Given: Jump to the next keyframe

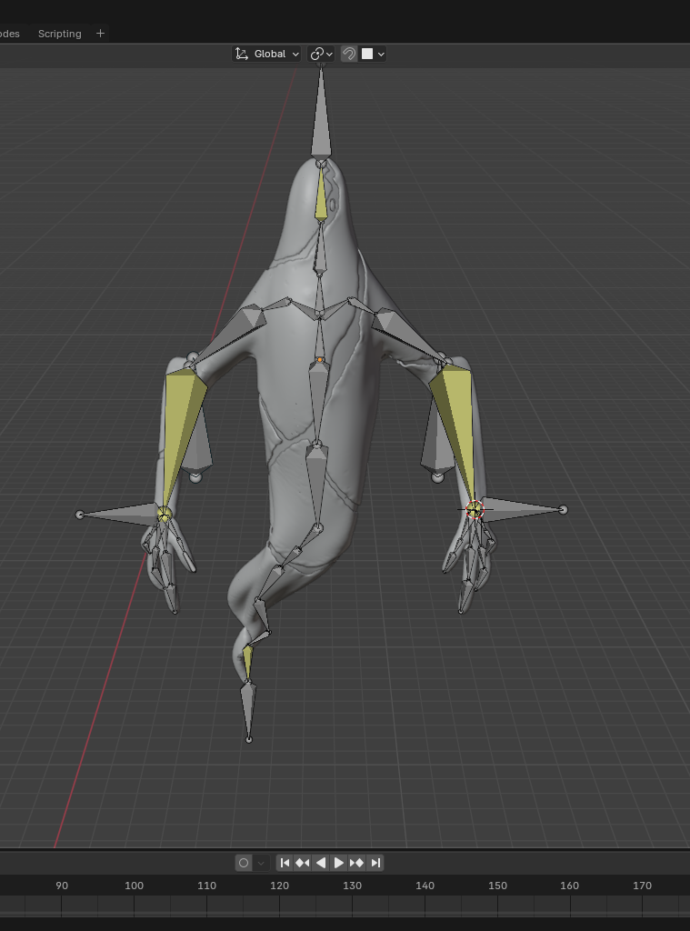Looking at the screenshot, I should point(357,863).
